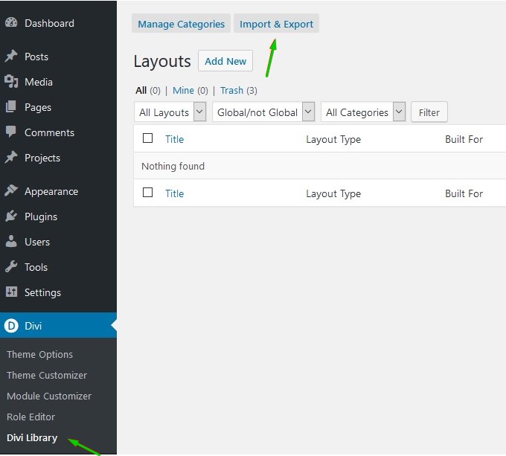Click the Tools wrench icon
The width and height of the screenshot is (506, 456).
pyautogui.click(x=11, y=267)
